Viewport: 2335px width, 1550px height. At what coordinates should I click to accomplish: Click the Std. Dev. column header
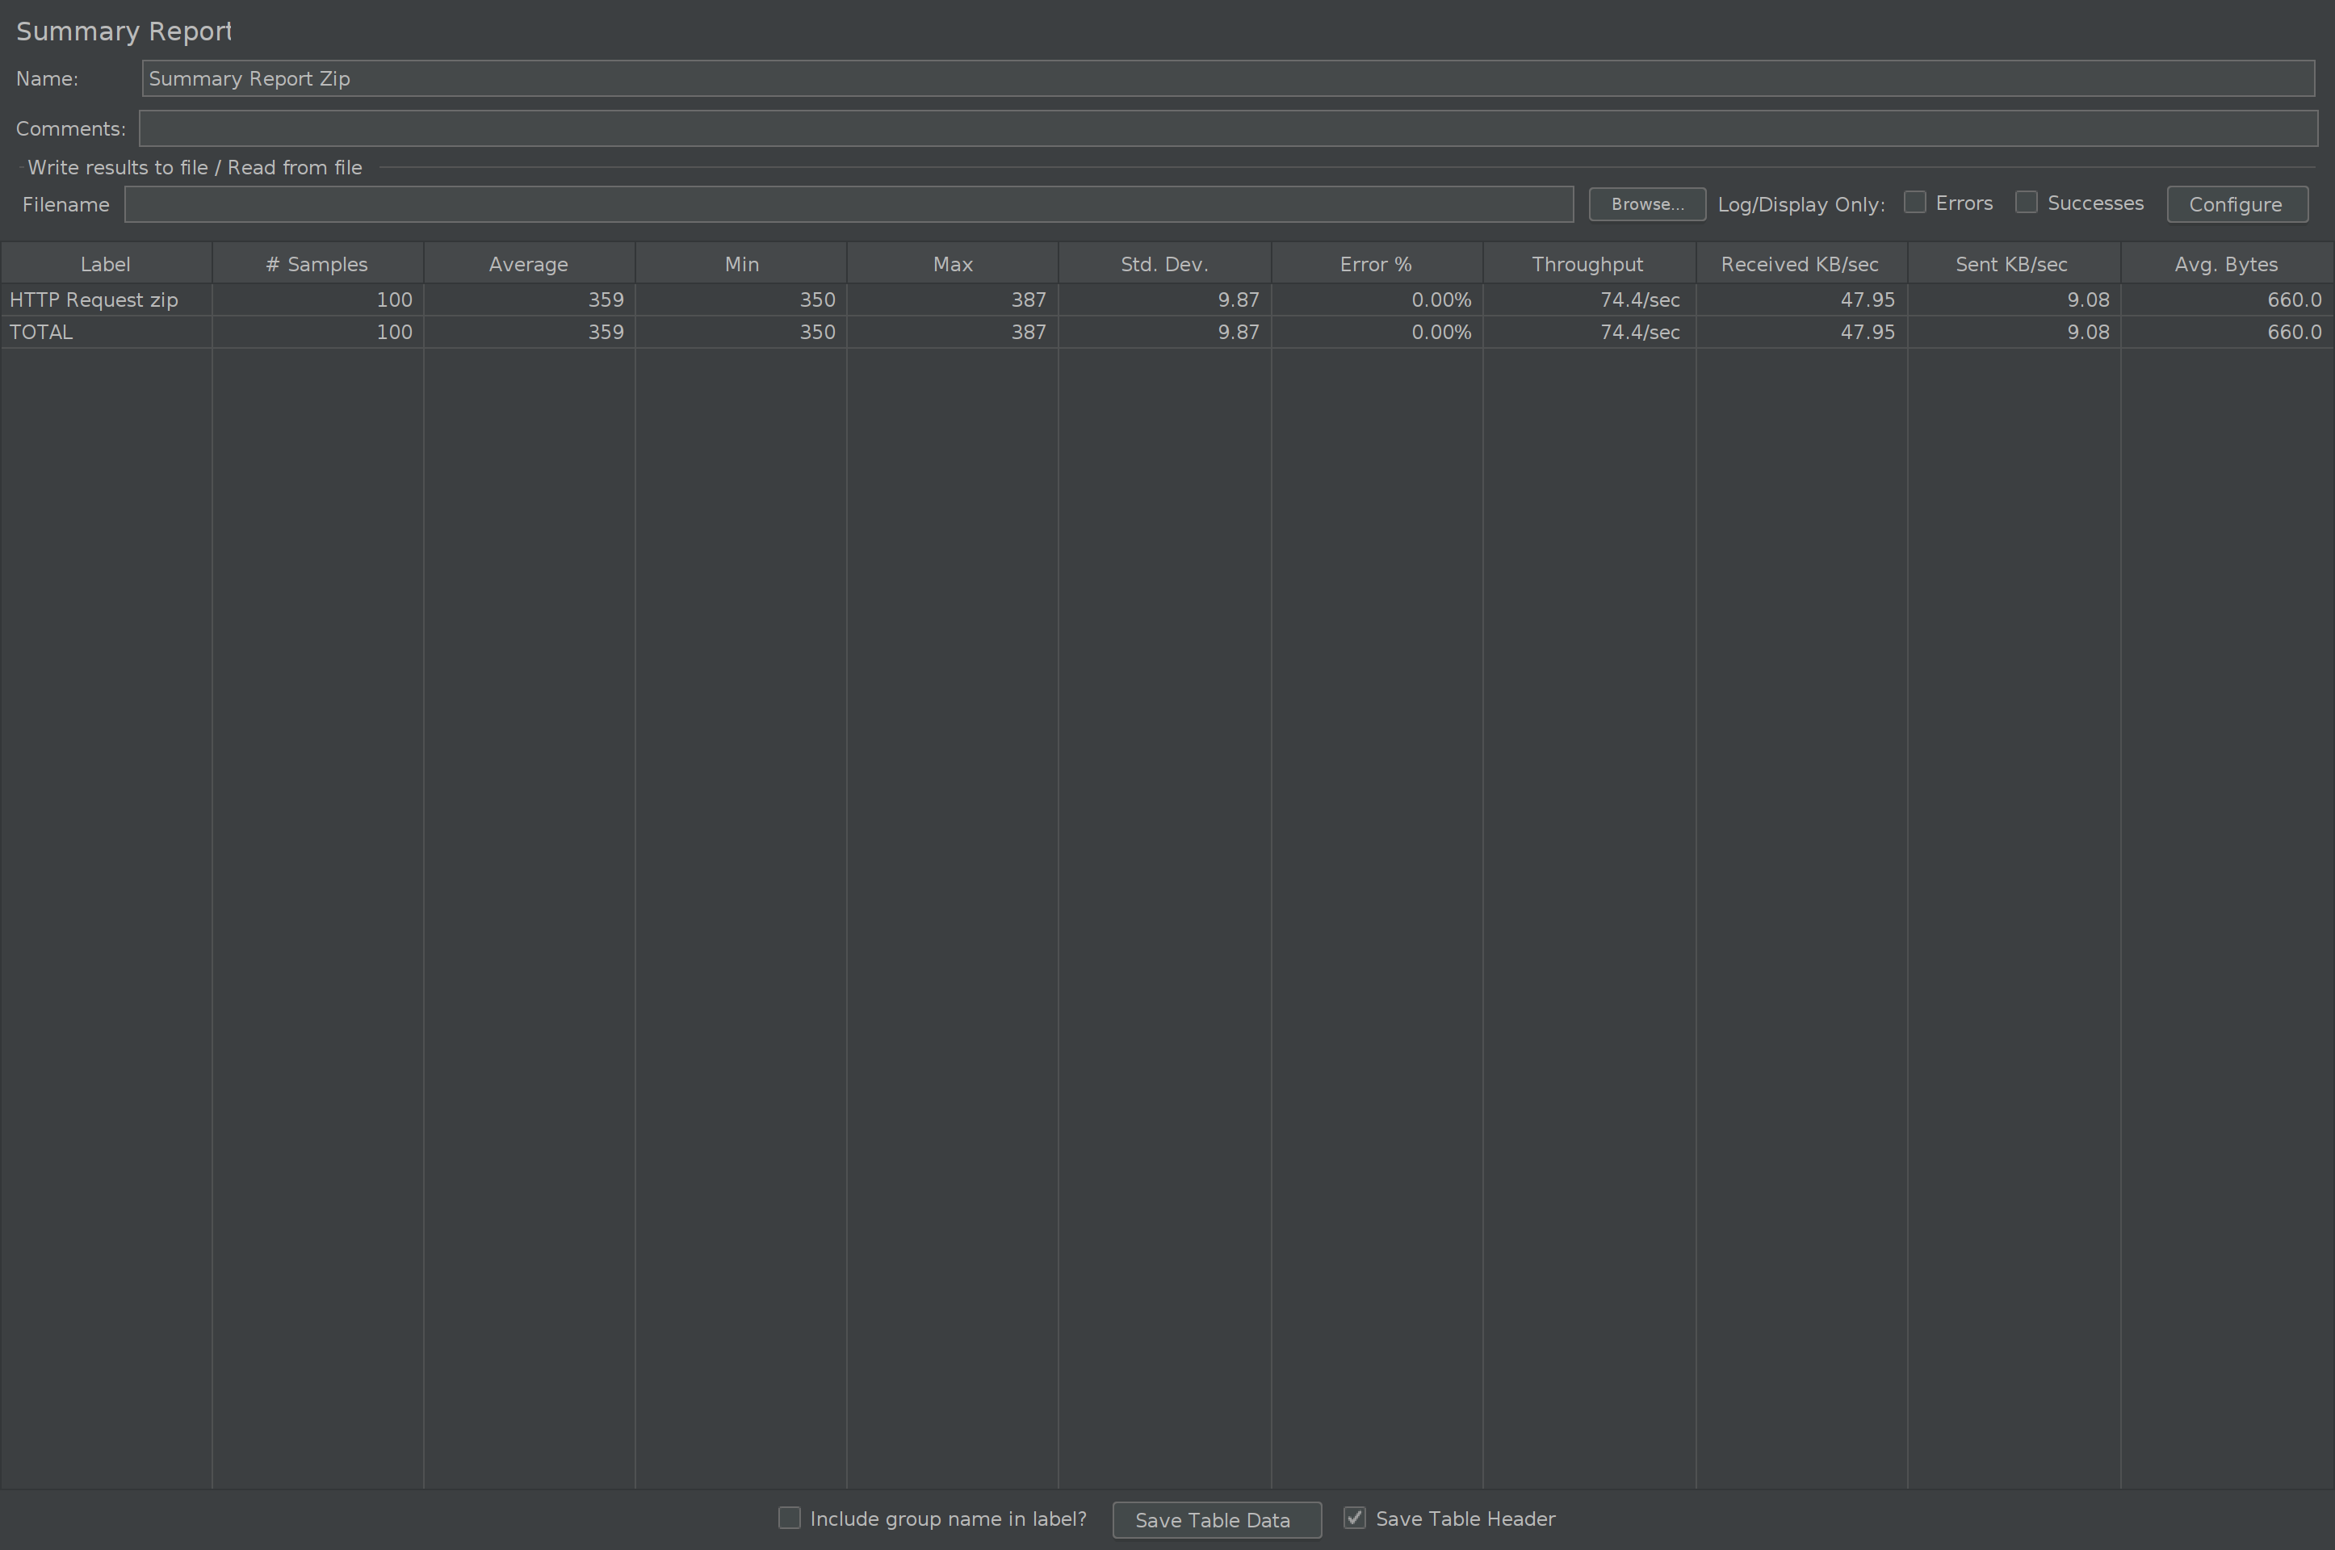[1164, 264]
